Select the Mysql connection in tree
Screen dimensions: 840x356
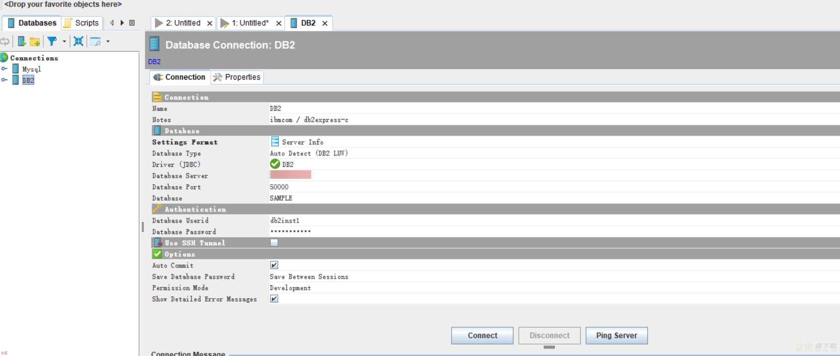pyautogui.click(x=31, y=69)
